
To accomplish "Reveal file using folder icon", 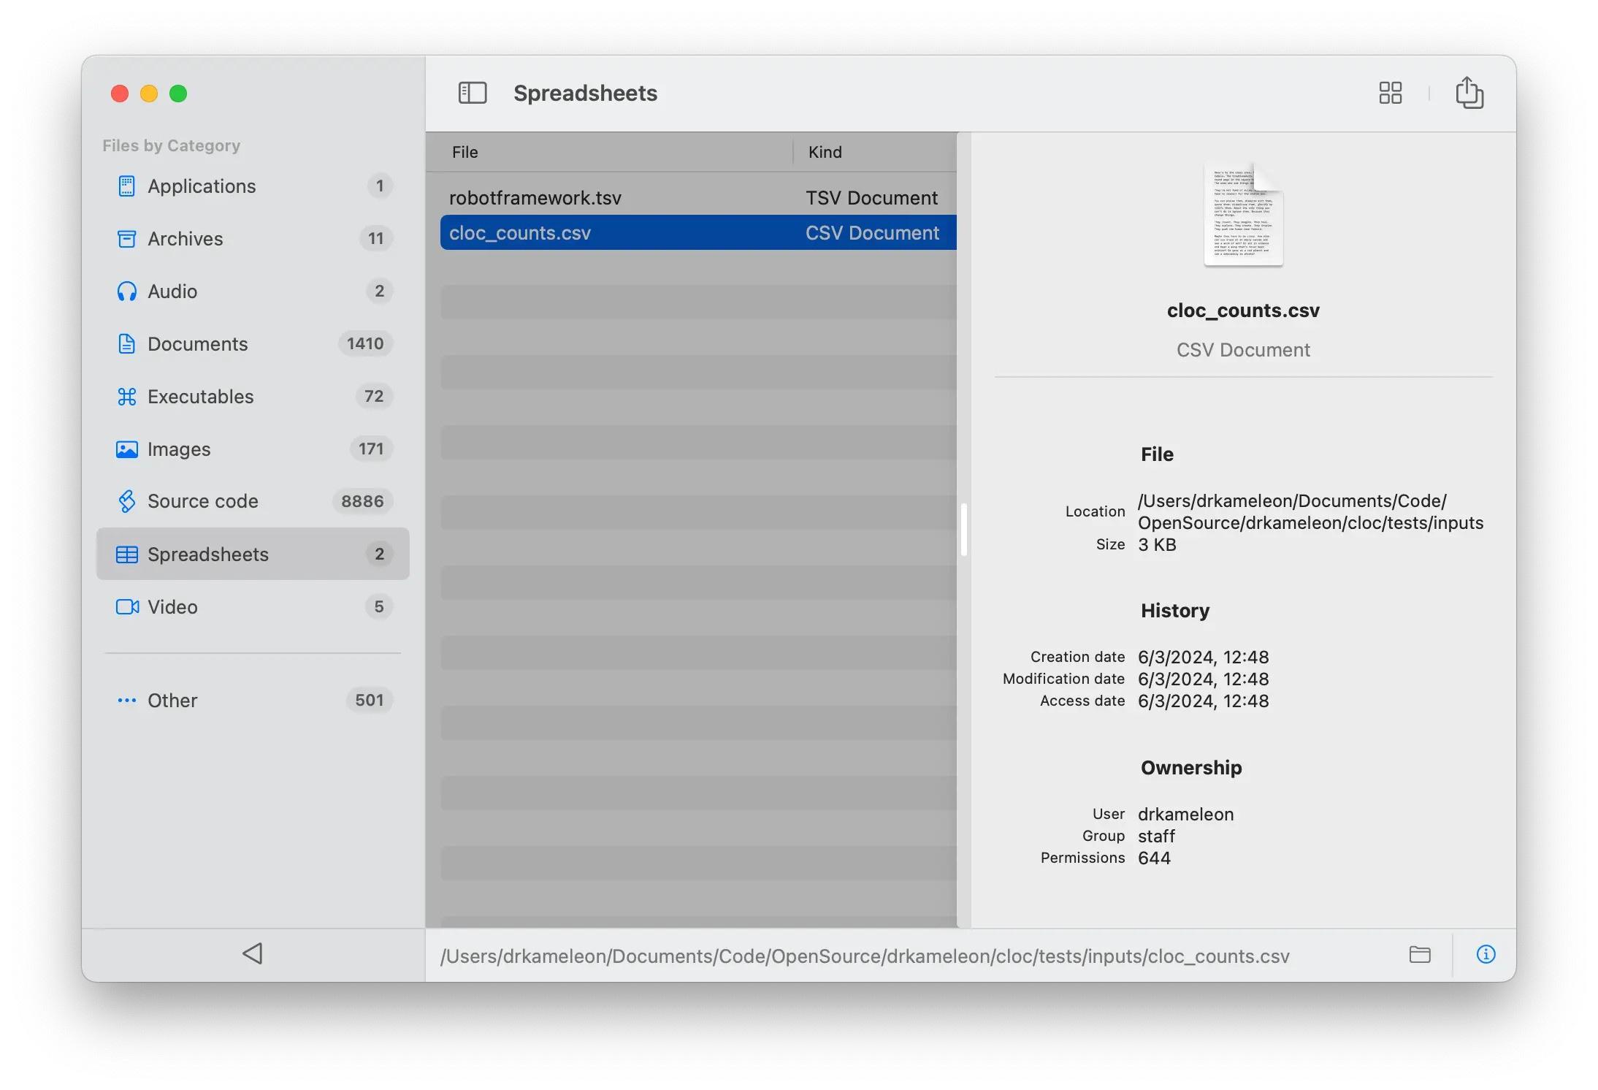I will pyautogui.click(x=1419, y=955).
